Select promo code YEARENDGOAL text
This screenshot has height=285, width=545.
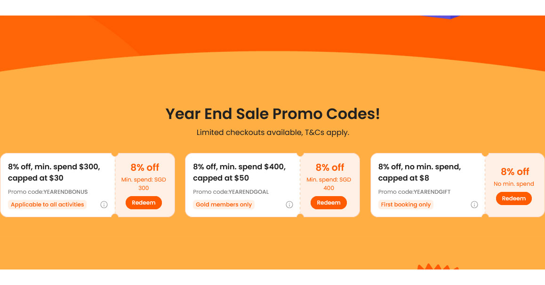[231, 191]
